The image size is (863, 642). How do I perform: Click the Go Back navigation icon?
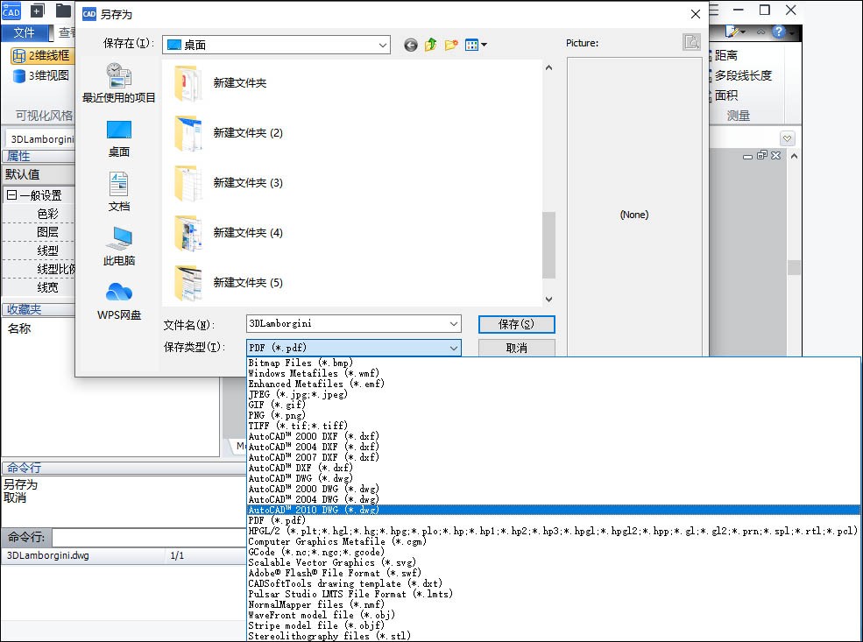(x=411, y=45)
